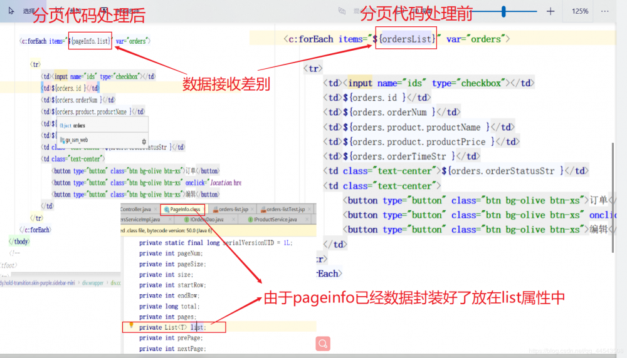Click the 'private int nextPage;' line
This screenshot has width=627, height=358.
pyautogui.click(x=172, y=349)
